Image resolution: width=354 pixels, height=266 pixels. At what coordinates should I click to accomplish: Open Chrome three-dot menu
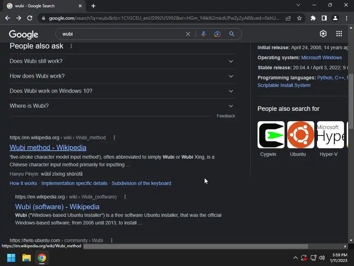(x=346, y=18)
